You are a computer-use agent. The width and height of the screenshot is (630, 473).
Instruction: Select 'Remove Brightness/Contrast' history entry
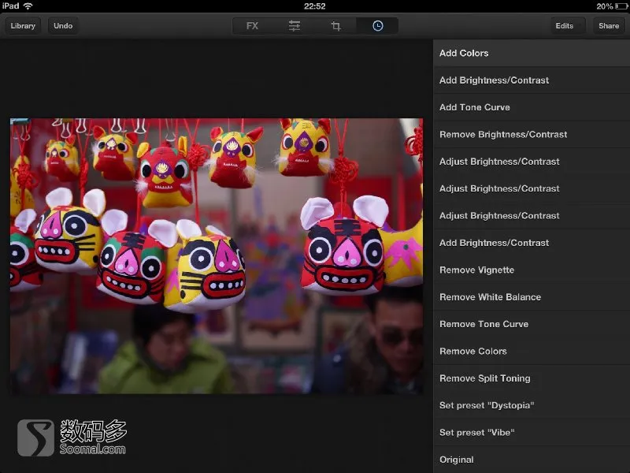[x=532, y=134]
